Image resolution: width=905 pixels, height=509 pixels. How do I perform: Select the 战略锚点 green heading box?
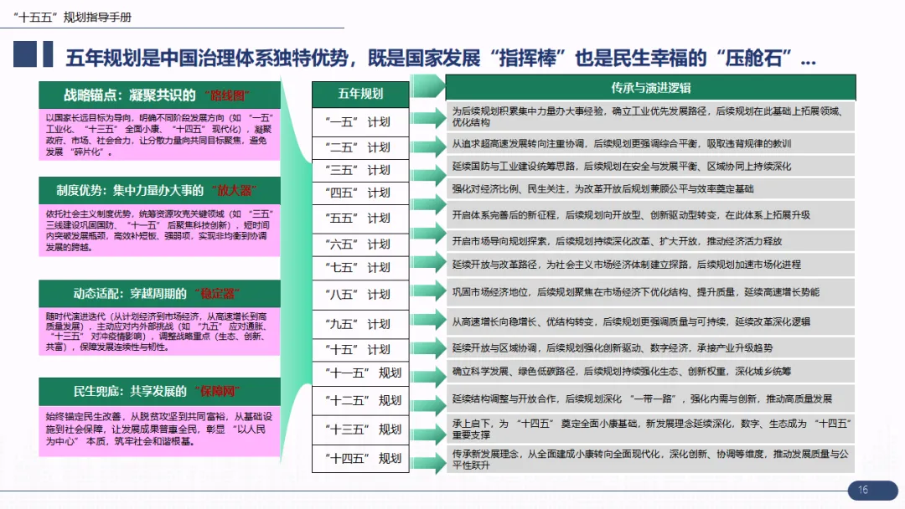coord(160,95)
